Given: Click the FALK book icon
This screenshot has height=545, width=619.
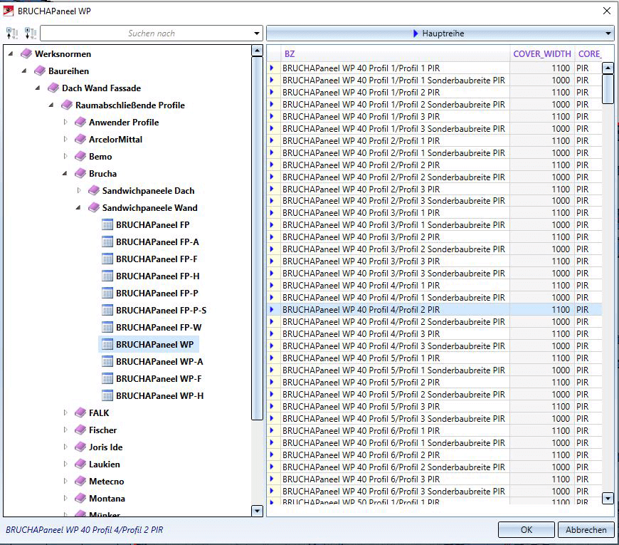Looking at the screenshot, I should [x=80, y=412].
